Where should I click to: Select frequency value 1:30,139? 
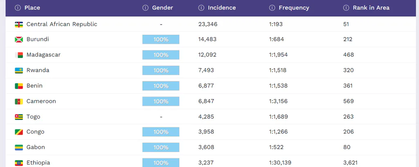pyautogui.click(x=280, y=163)
